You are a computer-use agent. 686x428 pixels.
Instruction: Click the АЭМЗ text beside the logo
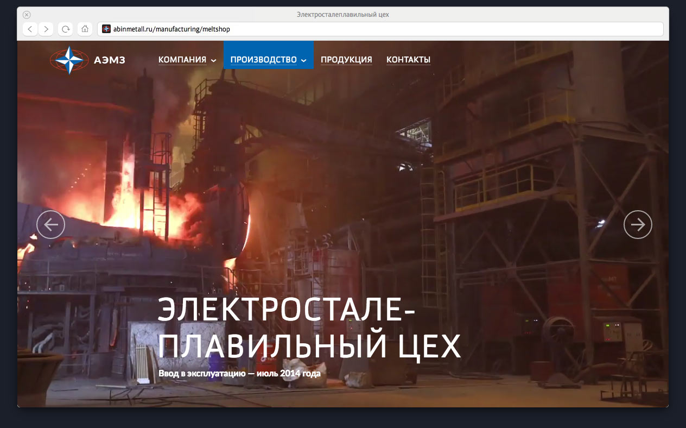tap(109, 60)
